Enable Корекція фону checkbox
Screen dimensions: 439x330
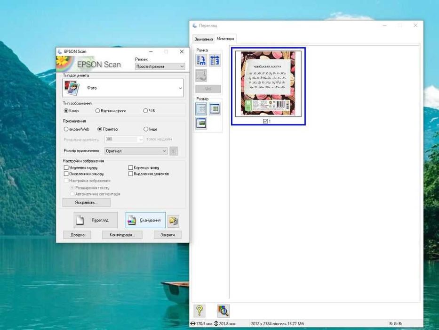[130, 167]
